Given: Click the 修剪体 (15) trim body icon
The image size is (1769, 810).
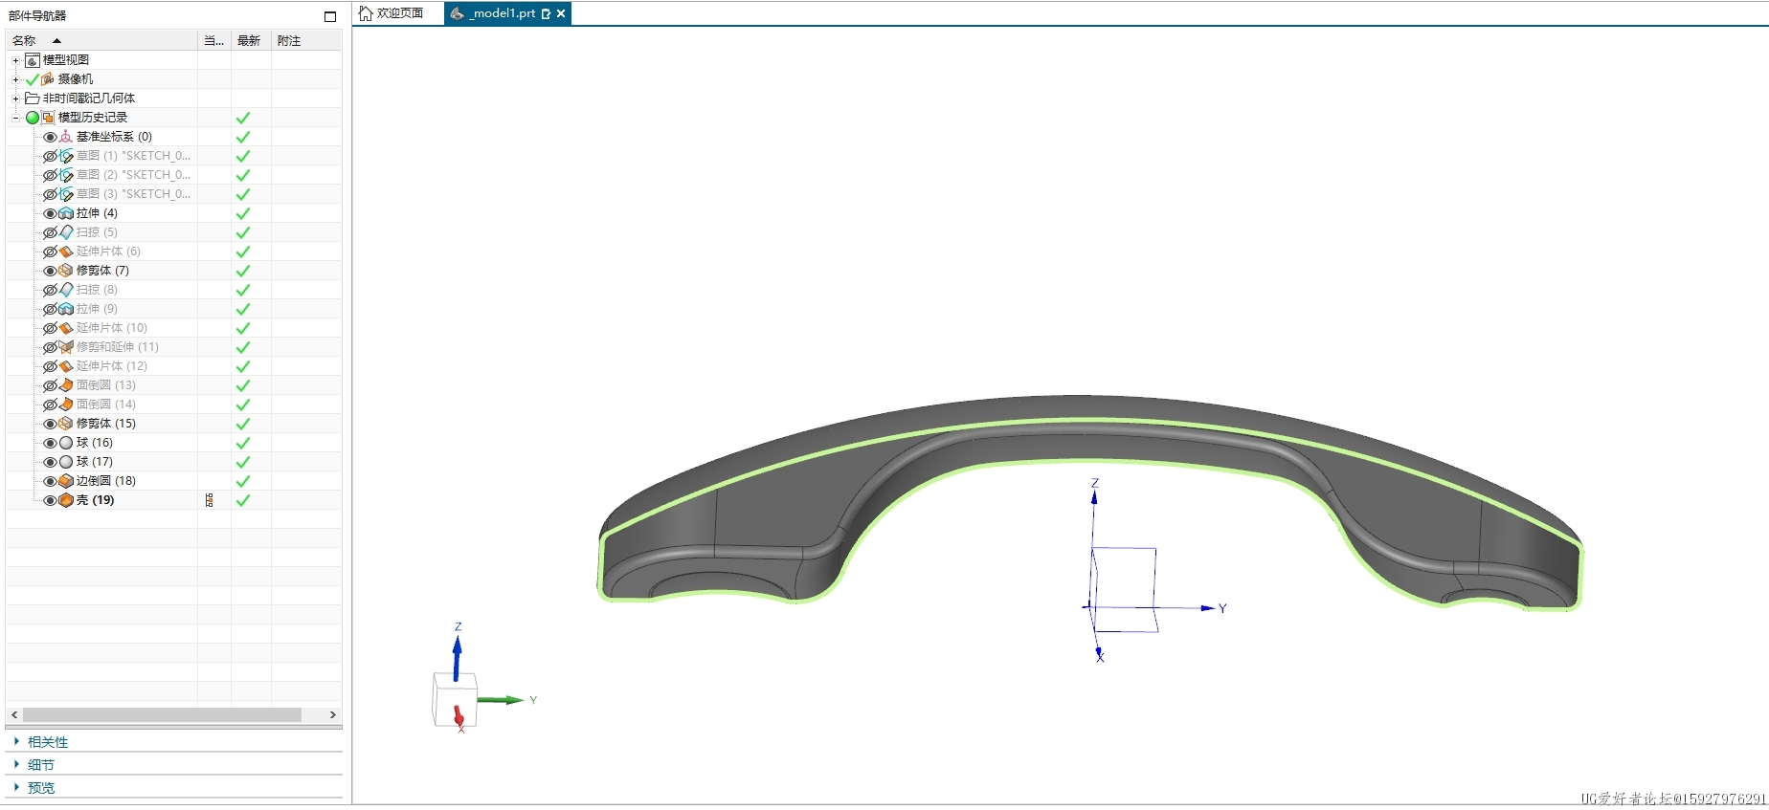Looking at the screenshot, I should pyautogui.click(x=66, y=424).
